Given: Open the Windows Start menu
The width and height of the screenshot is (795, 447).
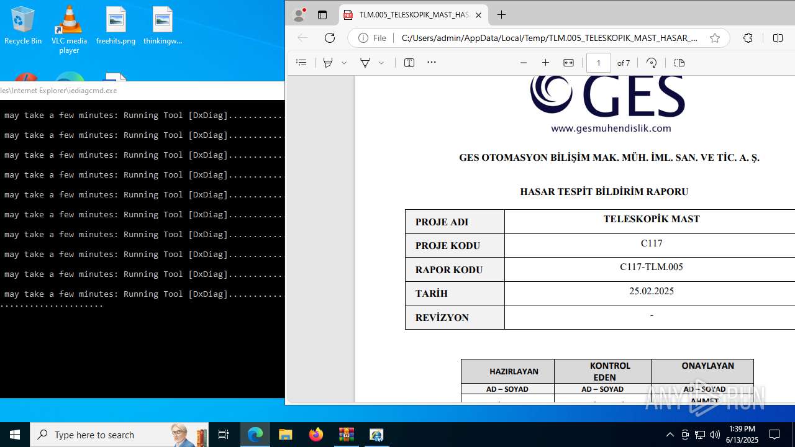Looking at the screenshot, I should (x=15, y=435).
